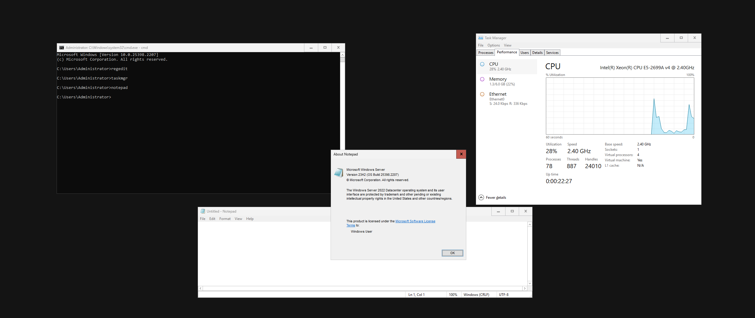Open Task Manager View menu
This screenshot has height=318, width=755.
[507, 45]
